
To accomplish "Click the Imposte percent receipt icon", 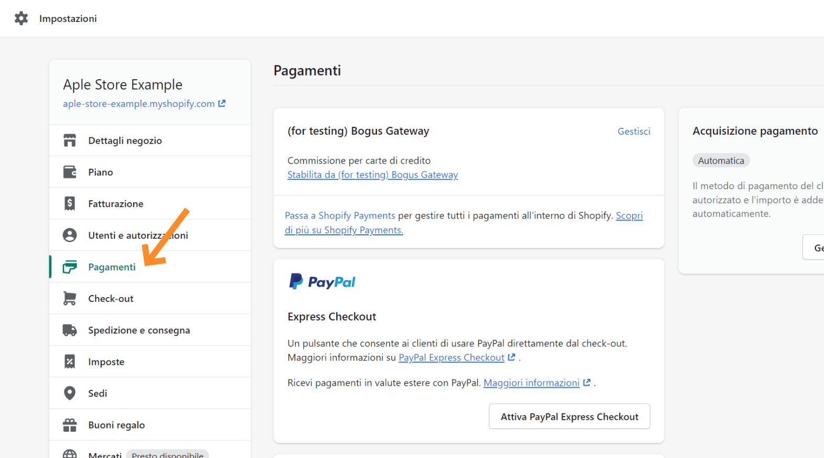I will coord(70,362).
